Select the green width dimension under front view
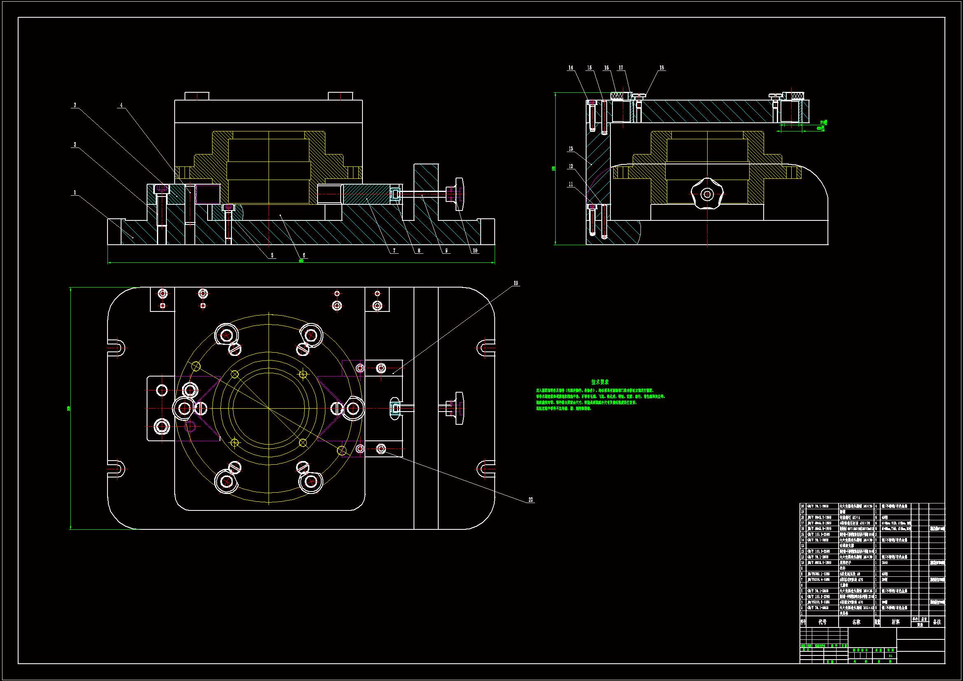 coord(301,261)
